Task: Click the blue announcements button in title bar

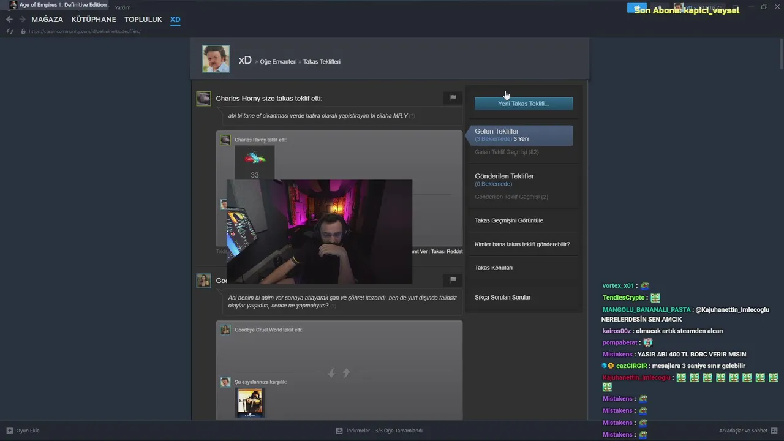Action: [x=636, y=7]
